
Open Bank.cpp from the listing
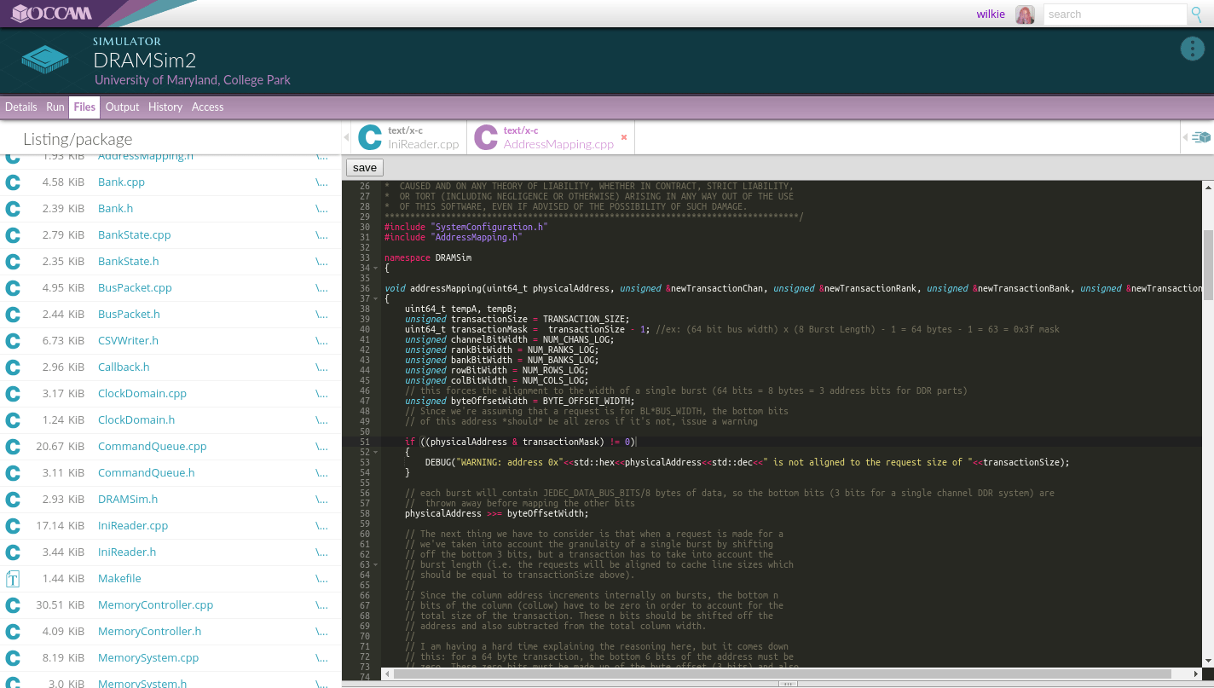click(121, 182)
